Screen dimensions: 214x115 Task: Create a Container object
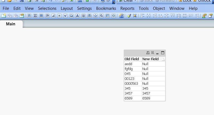(108, 16)
